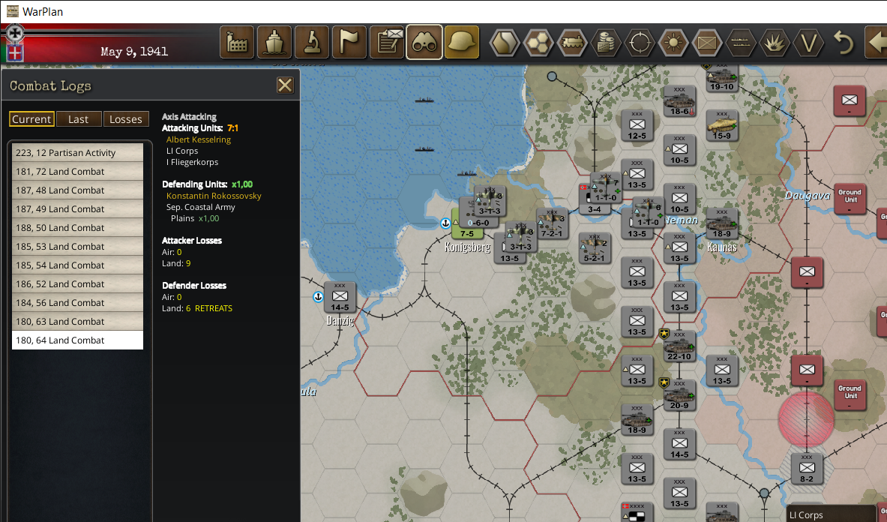Open the naval ship panel
Screen dimensions: 887x522
[274, 43]
